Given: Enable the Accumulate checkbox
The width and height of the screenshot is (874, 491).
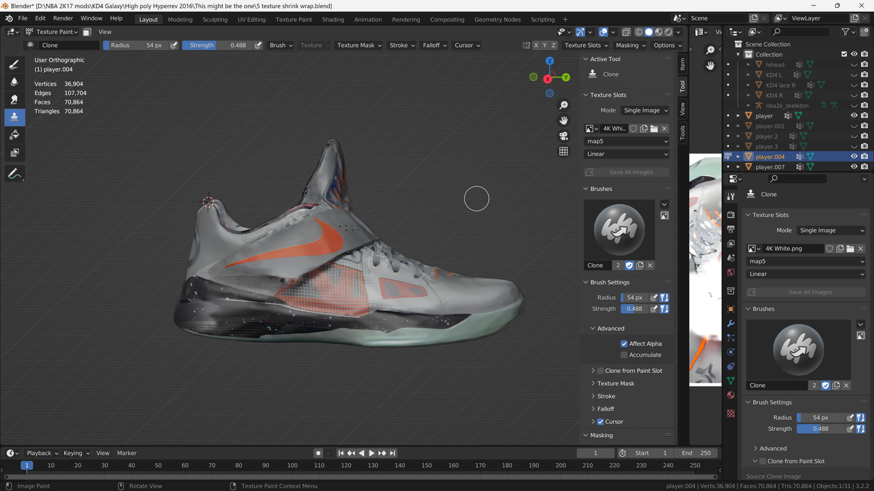Looking at the screenshot, I should point(624,355).
